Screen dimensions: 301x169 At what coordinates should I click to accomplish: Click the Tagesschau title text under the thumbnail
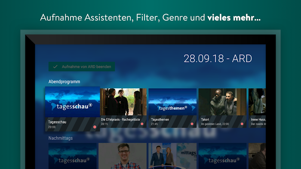pyautogui.click(x=57, y=122)
